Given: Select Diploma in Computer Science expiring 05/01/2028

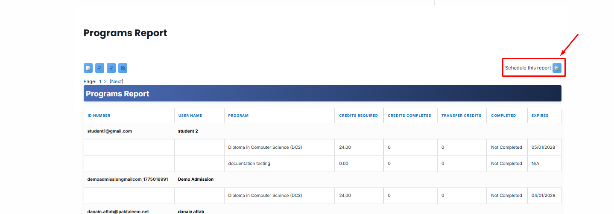Looking at the screenshot, I should (x=265, y=147).
